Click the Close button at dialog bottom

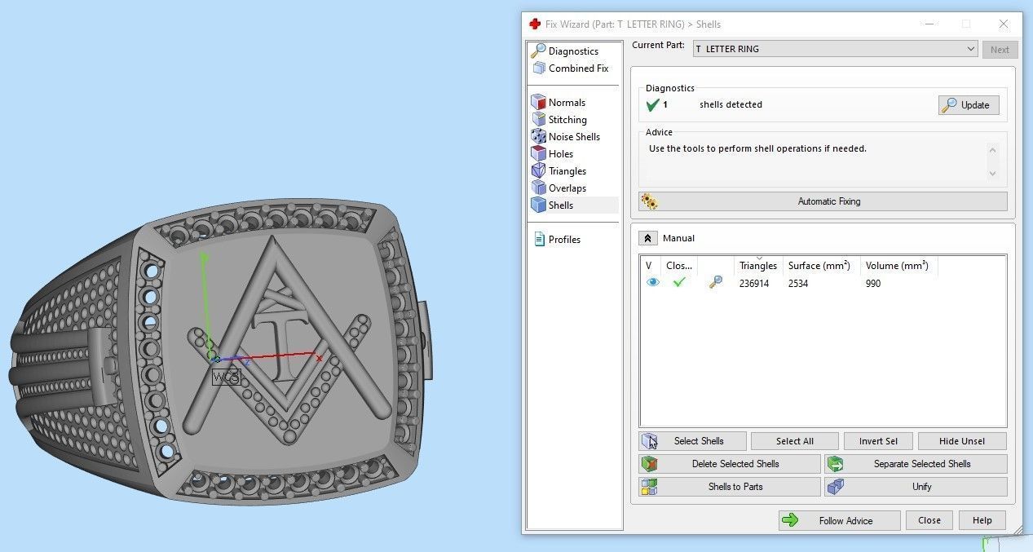pyautogui.click(x=929, y=520)
